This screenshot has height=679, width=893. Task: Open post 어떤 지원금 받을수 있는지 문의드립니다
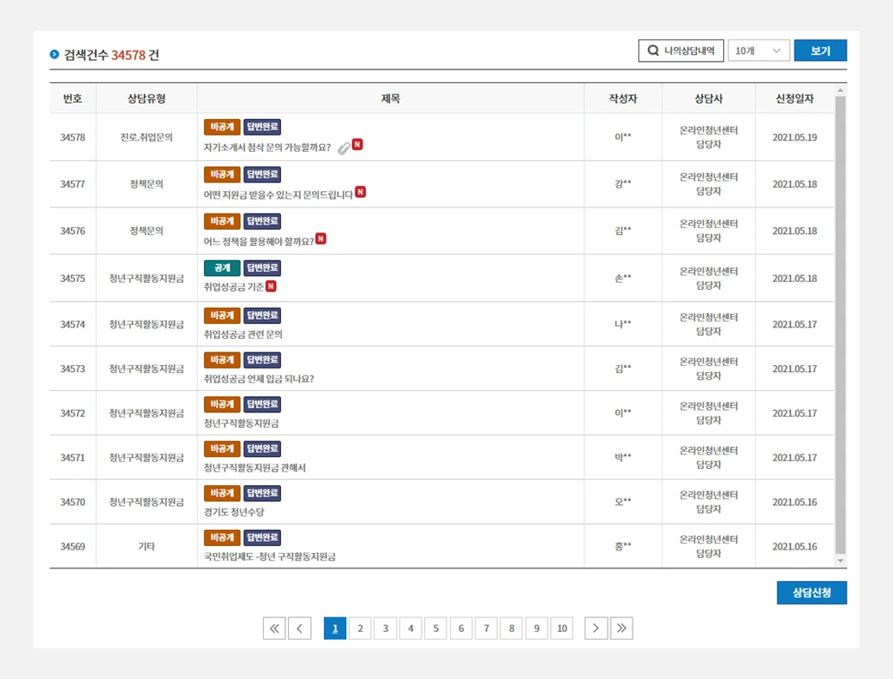point(279,195)
